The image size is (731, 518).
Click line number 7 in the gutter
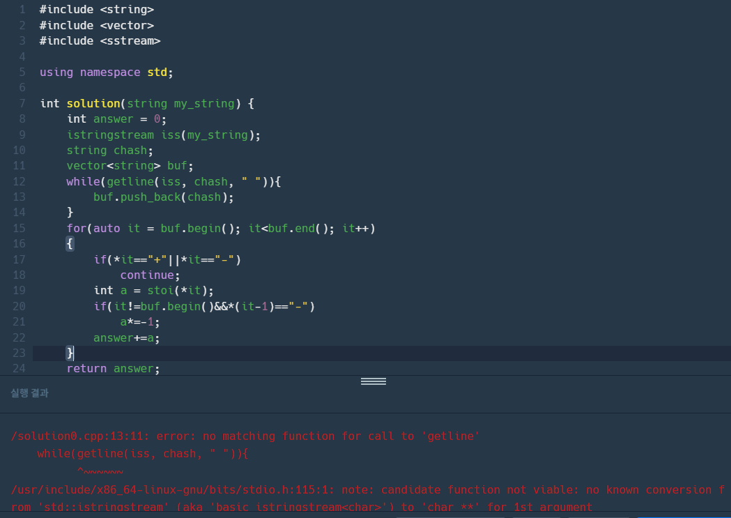(x=22, y=103)
